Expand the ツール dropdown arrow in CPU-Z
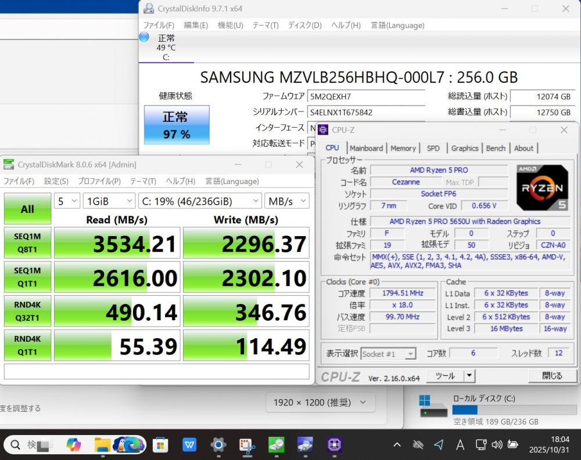This screenshot has height=460, width=581. [x=469, y=376]
